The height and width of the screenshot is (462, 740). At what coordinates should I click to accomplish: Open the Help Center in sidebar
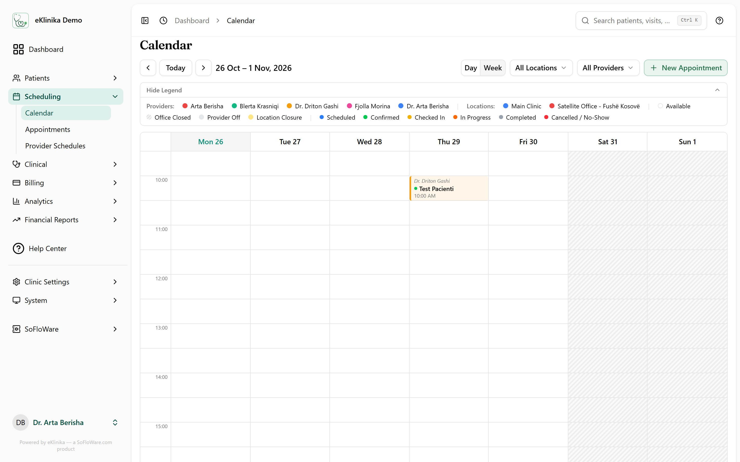(66, 248)
